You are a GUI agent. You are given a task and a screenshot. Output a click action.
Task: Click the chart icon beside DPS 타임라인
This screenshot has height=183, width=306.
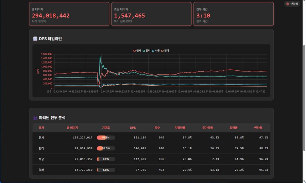point(35,39)
